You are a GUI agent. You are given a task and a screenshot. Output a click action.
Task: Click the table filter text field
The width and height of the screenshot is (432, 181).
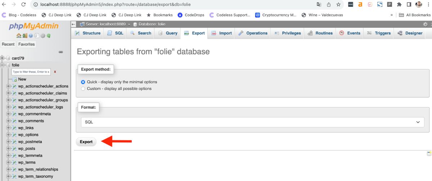point(31,72)
